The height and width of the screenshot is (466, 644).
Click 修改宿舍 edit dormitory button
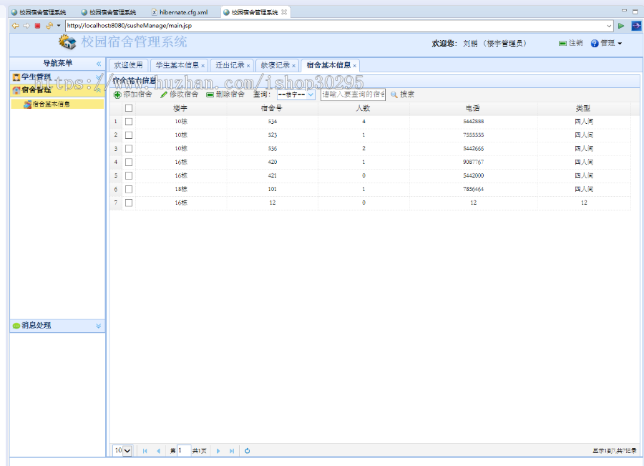(x=180, y=94)
